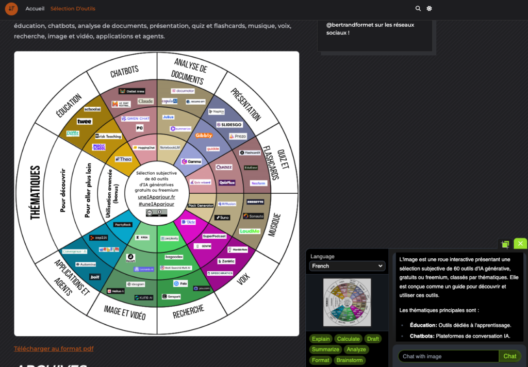Click the Gamma logo on the wheel
The height and width of the screenshot is (367, 528).
point(192,162)
